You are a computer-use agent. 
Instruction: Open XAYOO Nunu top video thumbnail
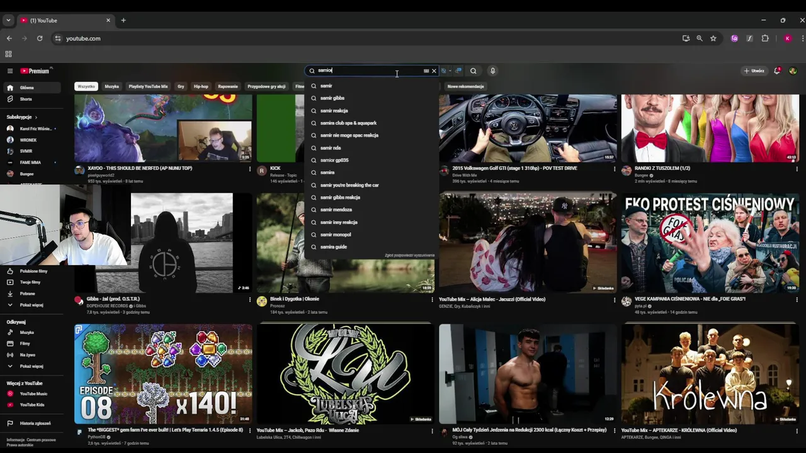point(163,128)
